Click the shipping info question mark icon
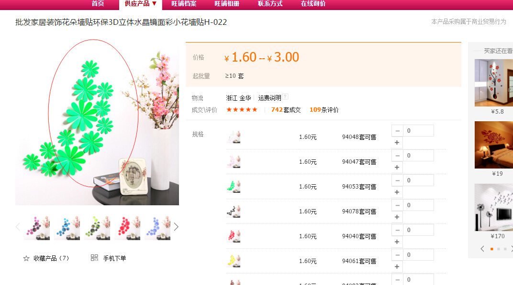The image size is (513, 285). (x=285, y=96)
